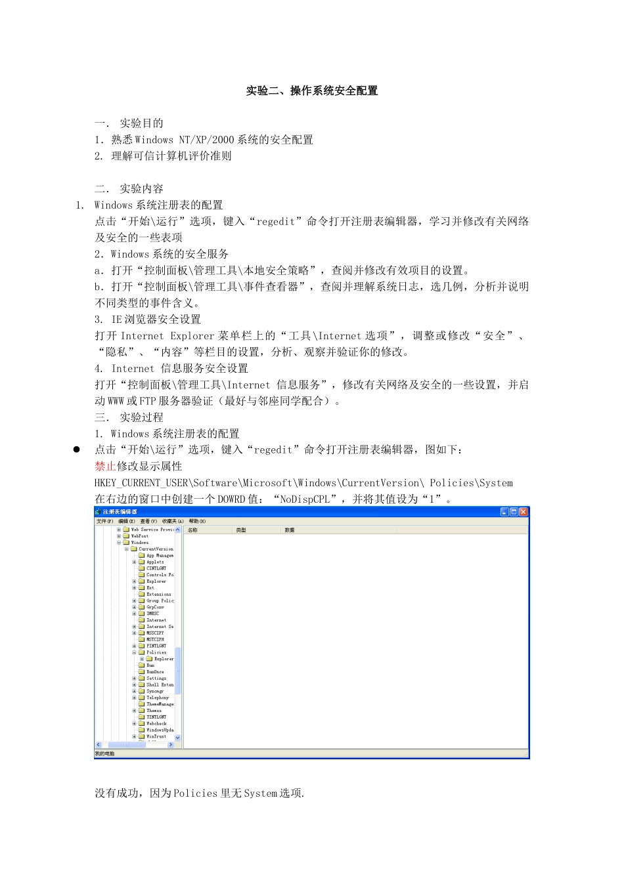Image resolution: width=624 pixels, height=882 pixels.
Task: Open the 文件(F) menu
Action: 105,521
